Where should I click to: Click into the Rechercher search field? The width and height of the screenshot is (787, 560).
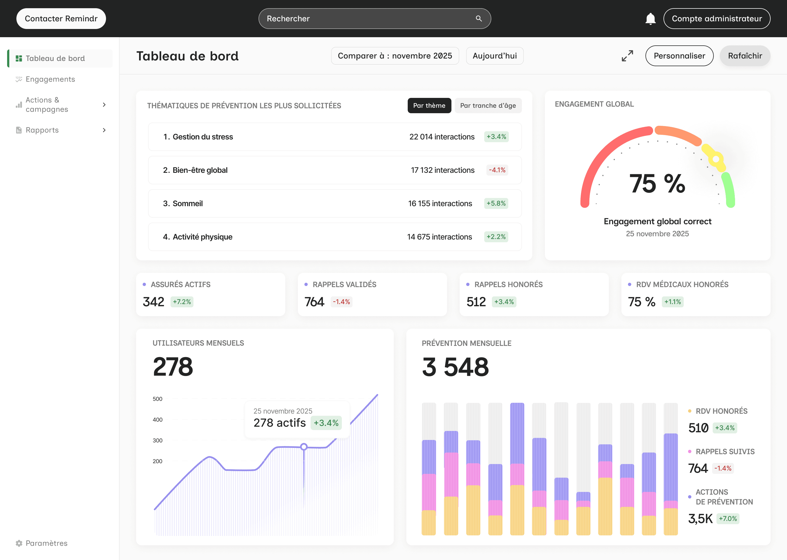tap(365, 19)
